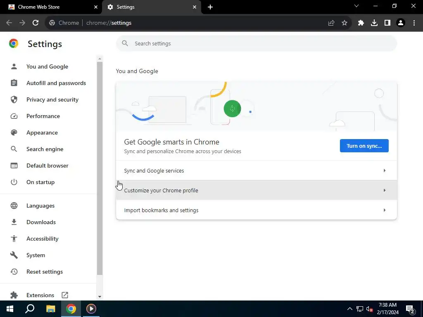
Task: Open You and Google section
Action: [x=47, y=66]
